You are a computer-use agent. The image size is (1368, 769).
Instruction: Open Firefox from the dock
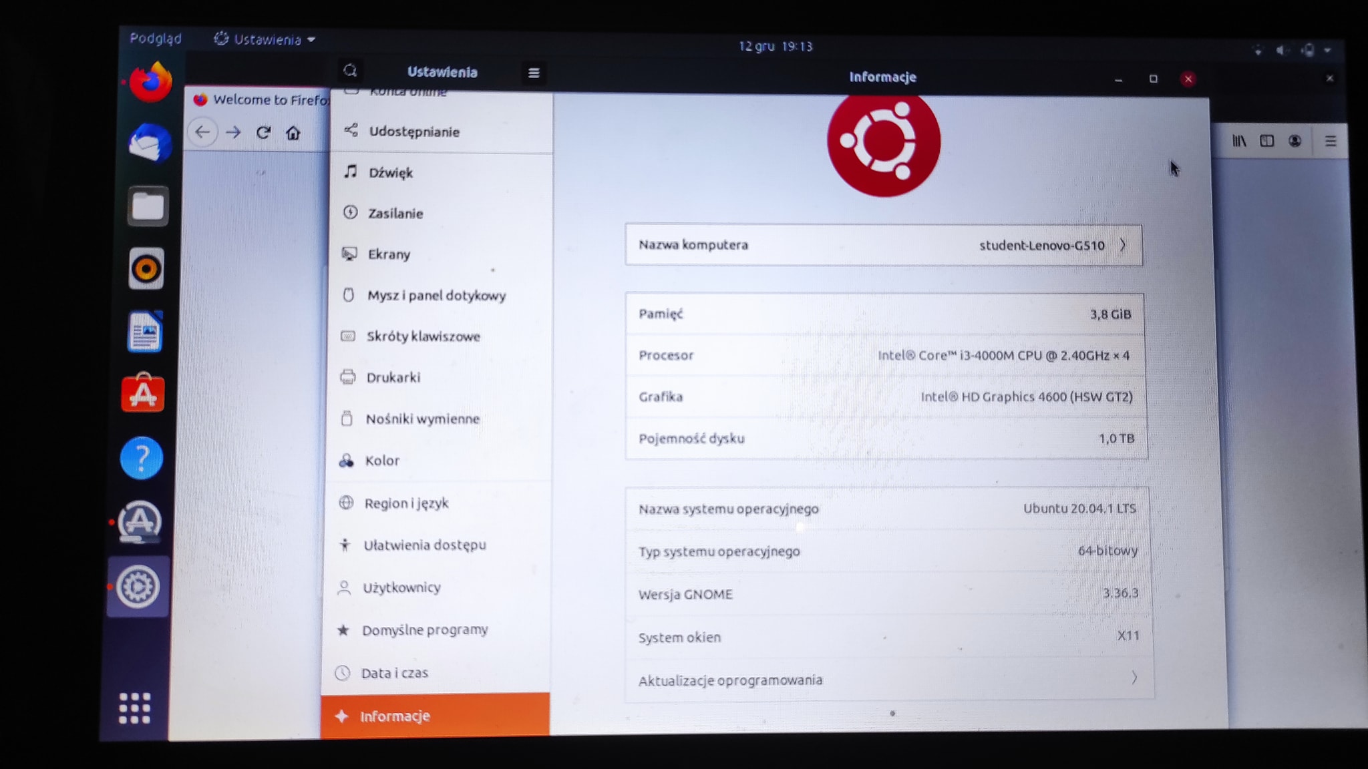[150, 82]
